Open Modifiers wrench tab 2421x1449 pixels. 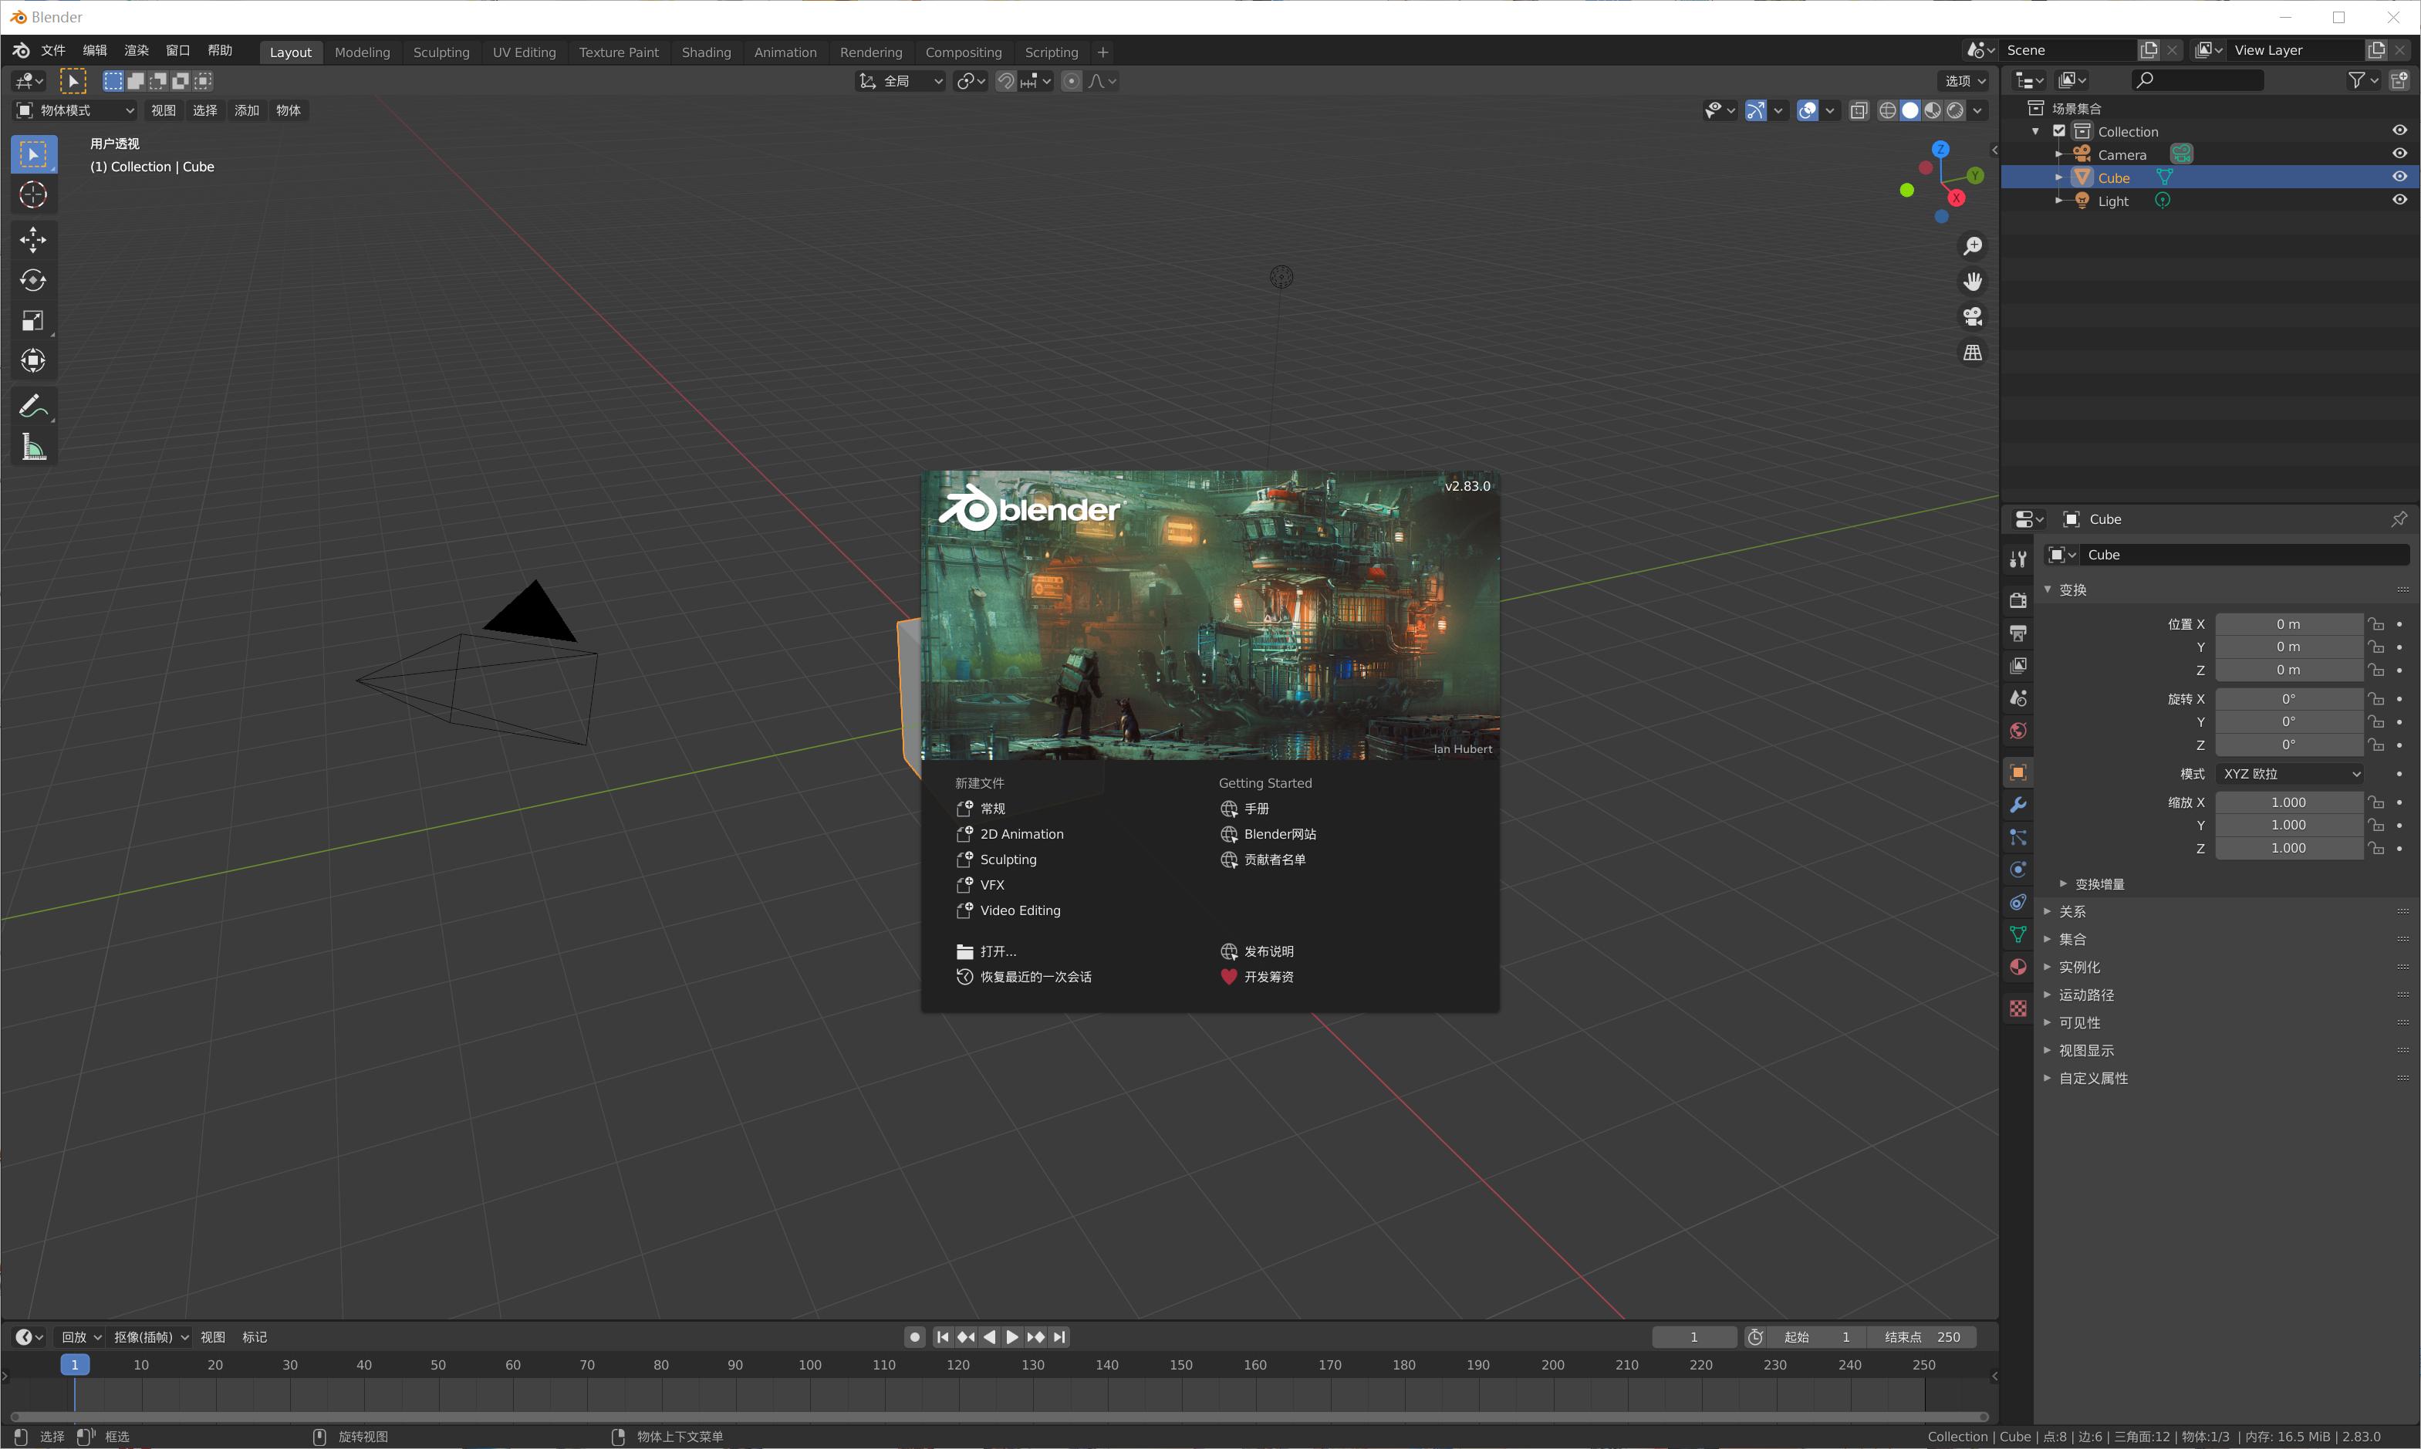[2017, 805]
